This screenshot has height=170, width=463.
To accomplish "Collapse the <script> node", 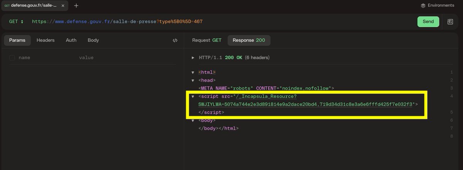I will pos(193,97).
